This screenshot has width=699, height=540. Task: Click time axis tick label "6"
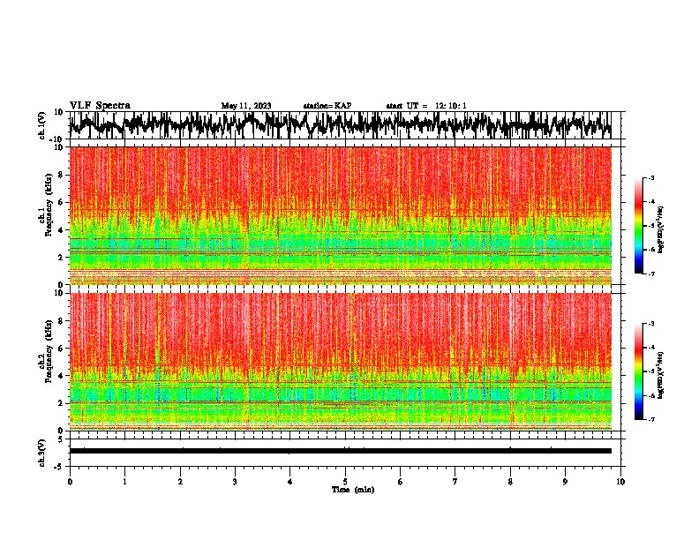coord(401,482)
